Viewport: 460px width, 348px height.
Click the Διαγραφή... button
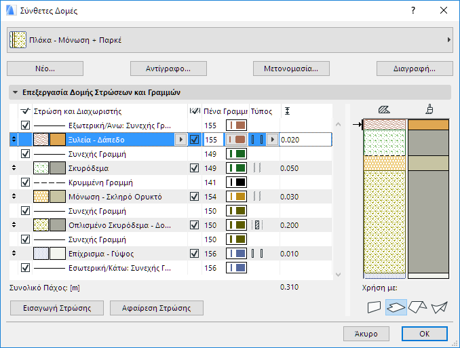[415, 69]
